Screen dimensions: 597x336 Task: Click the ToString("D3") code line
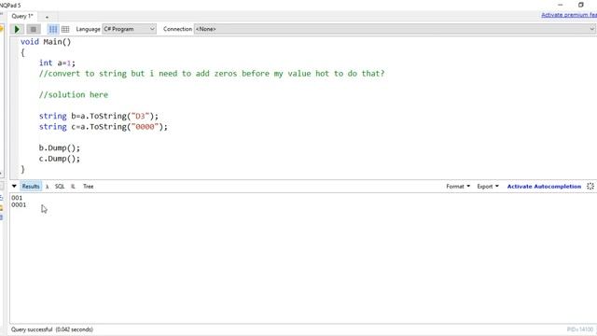click(x=99, y=116)
